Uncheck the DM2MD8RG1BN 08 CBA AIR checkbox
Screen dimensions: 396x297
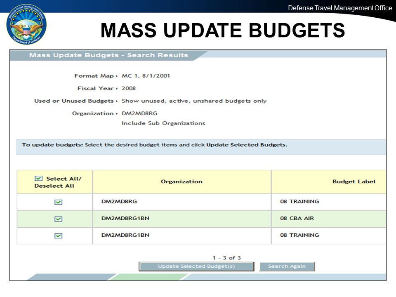[x=58, y=219]
